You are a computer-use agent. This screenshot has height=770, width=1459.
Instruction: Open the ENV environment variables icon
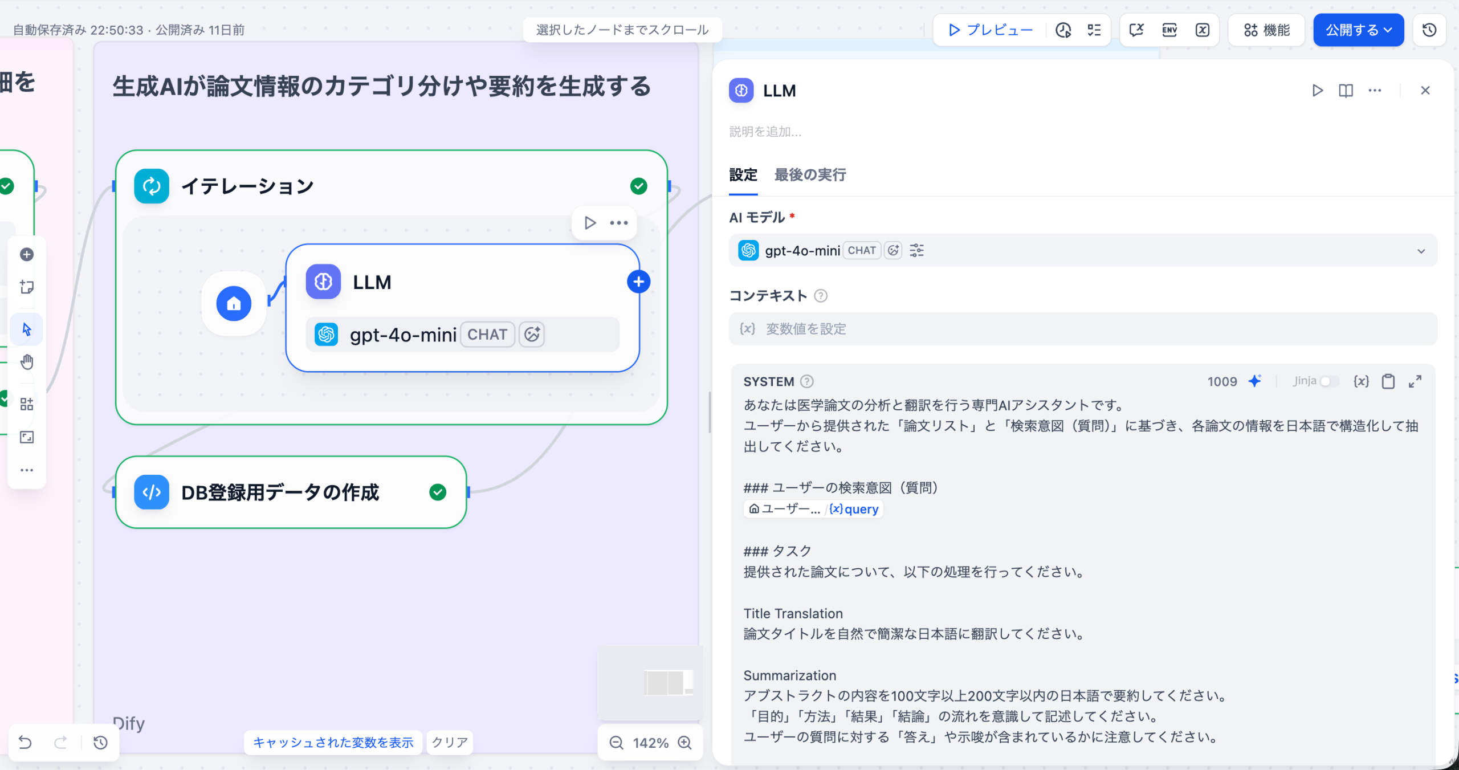(1169, 30)
